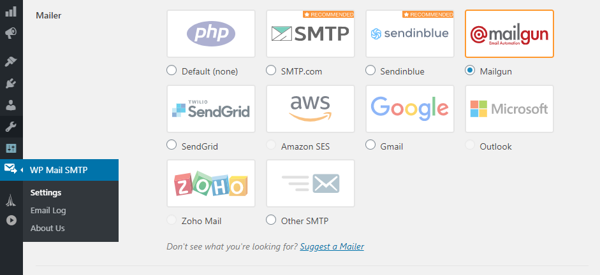Click the WP Mail SMTP envelope icon
Viewport: 600px width, 275px height.
pos(11,169)
